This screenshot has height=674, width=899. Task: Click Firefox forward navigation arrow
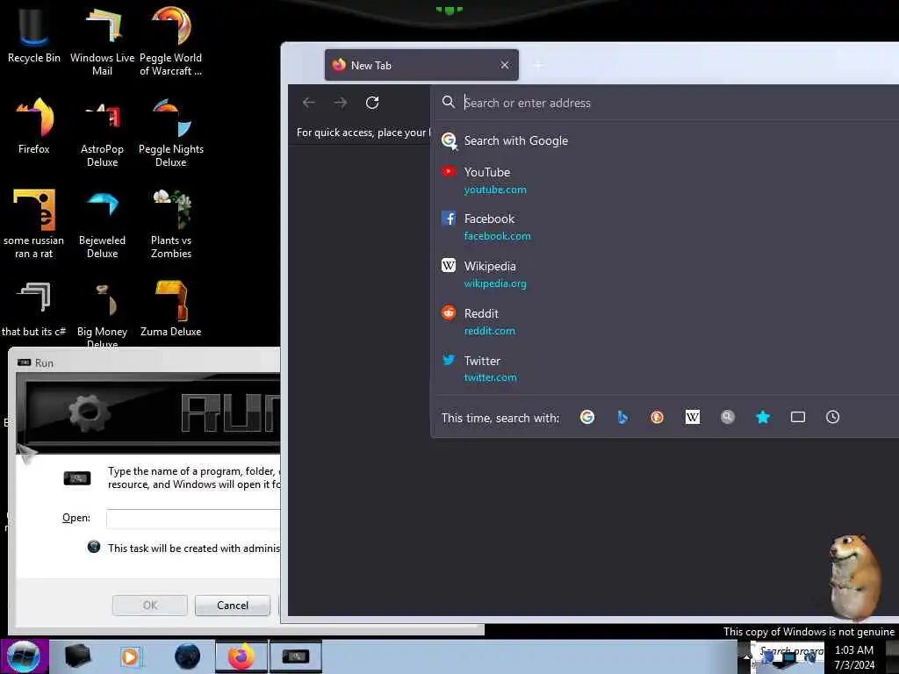[341, 103]
